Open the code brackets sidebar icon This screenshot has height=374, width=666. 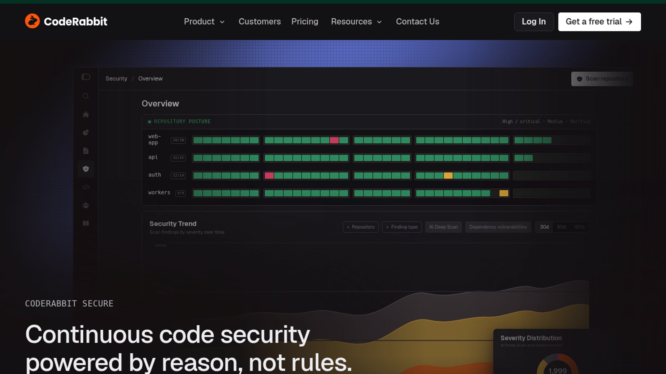(86, 187)
